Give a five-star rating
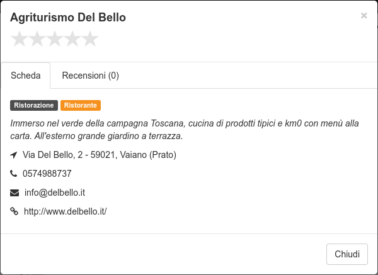The image size is (378, 275). pyautogui.click(x=90, y=39)
